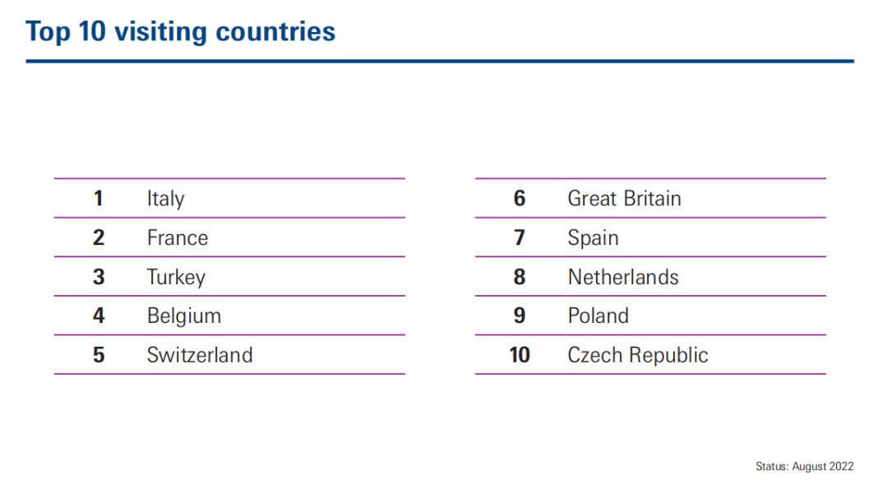Select the France country name
The height and width of the screenshot is (484, 878).
178,237
